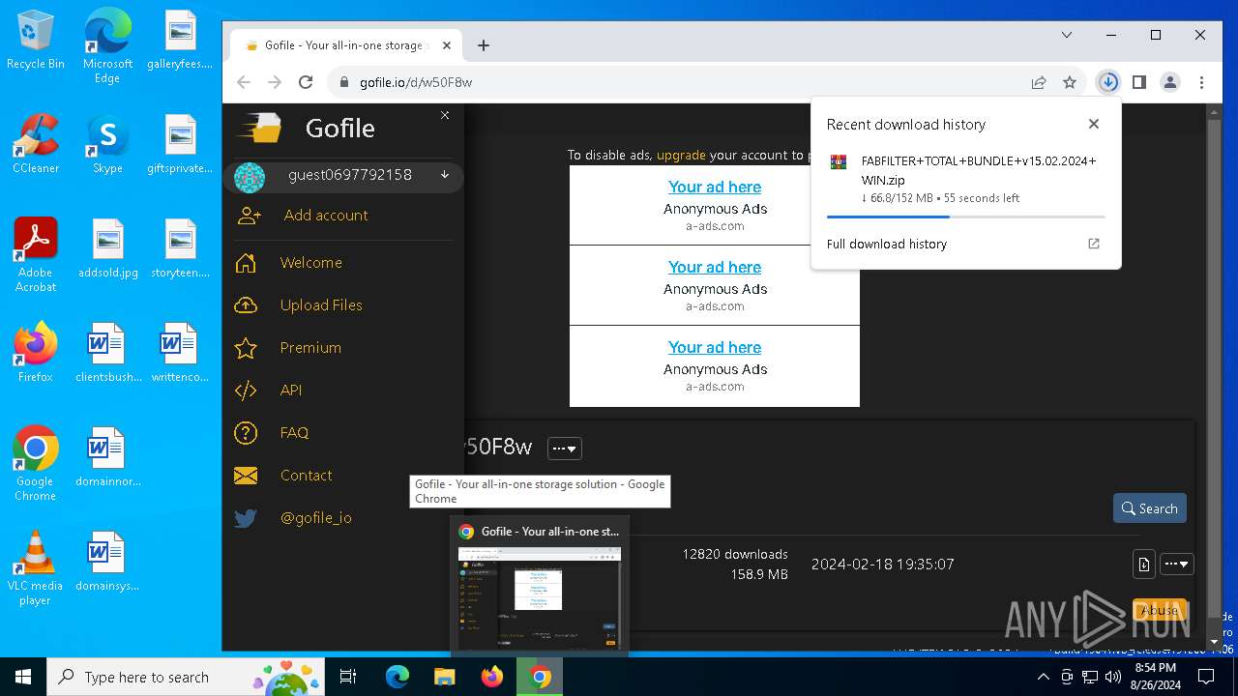Open Recycle Bin desktop icon
This screenshot has width=1238, height=696.
tap(35, 41)
